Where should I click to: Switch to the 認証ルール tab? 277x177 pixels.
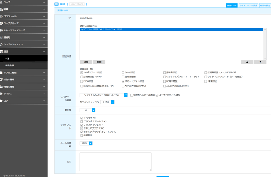[232, 6]
